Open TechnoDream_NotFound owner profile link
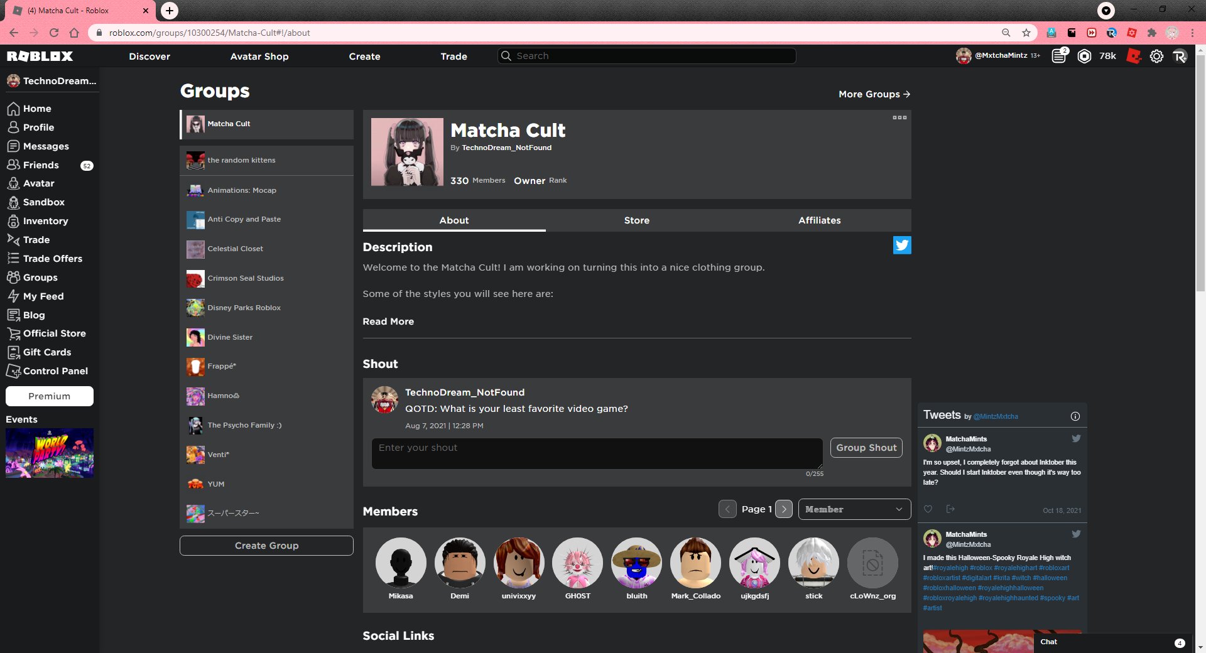Image resolution: width=1206 pixels, height=653 pixels. tap(506, 148)
